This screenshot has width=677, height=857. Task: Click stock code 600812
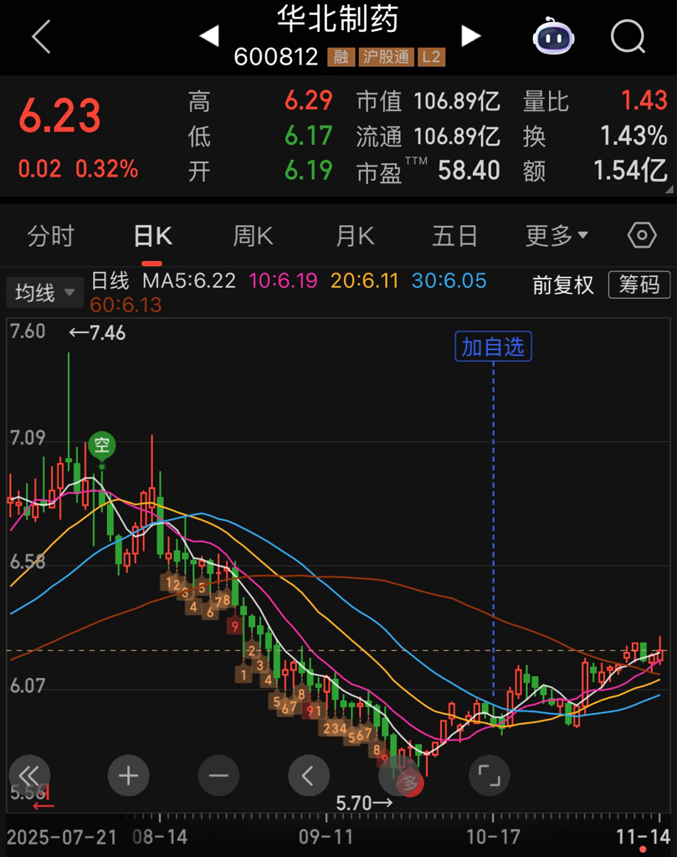click(x=276, y=57)
